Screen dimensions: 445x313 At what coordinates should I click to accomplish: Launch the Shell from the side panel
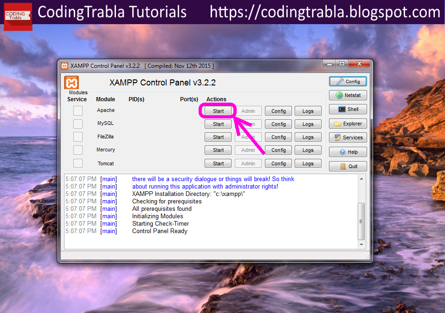348,109
